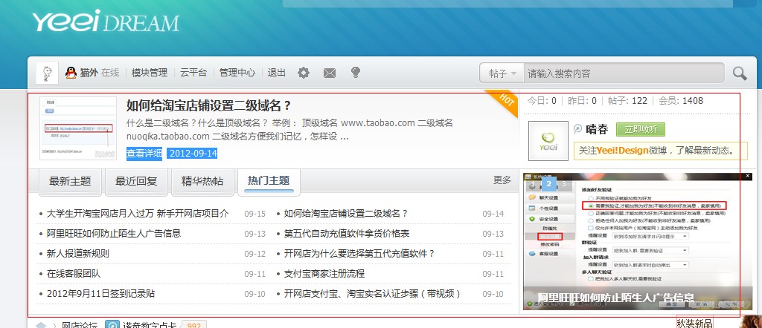Click the weibo icon beside 晴春

tap(577, 129)
